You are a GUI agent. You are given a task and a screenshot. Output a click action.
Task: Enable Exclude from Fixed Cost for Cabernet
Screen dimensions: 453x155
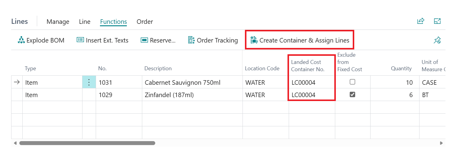tap(352, 82)
